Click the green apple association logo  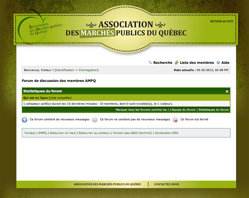(39, 28)
